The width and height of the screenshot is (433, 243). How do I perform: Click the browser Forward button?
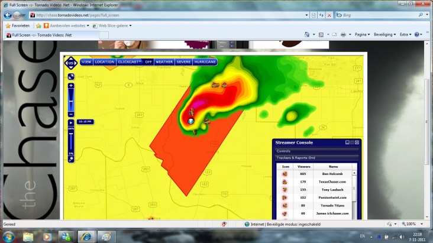(17, 15)
